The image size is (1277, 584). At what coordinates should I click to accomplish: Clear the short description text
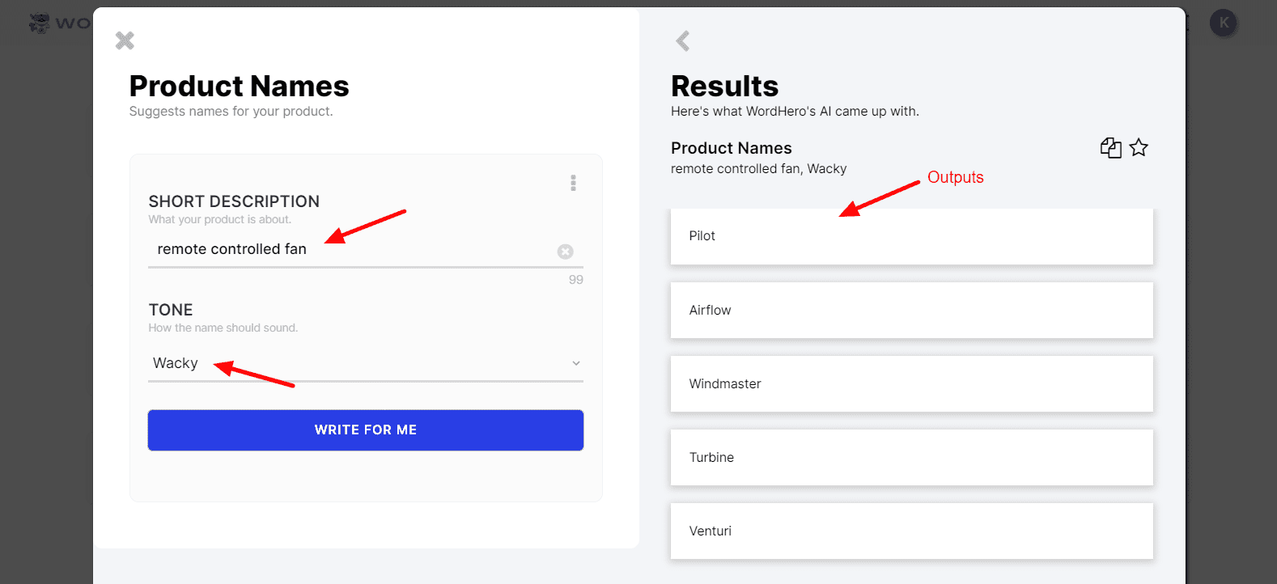pyautogui.click(x=566, y=252)
